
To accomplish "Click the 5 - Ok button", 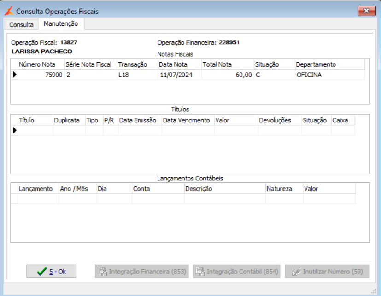I will point(51,271).
